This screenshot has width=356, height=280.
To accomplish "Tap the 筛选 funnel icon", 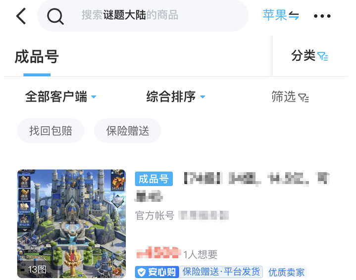I will [304, 97].
